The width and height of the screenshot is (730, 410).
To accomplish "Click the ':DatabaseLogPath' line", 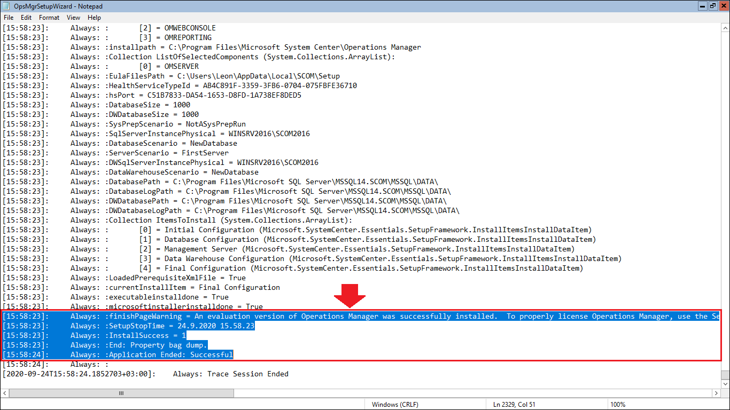I will (227, 191).
